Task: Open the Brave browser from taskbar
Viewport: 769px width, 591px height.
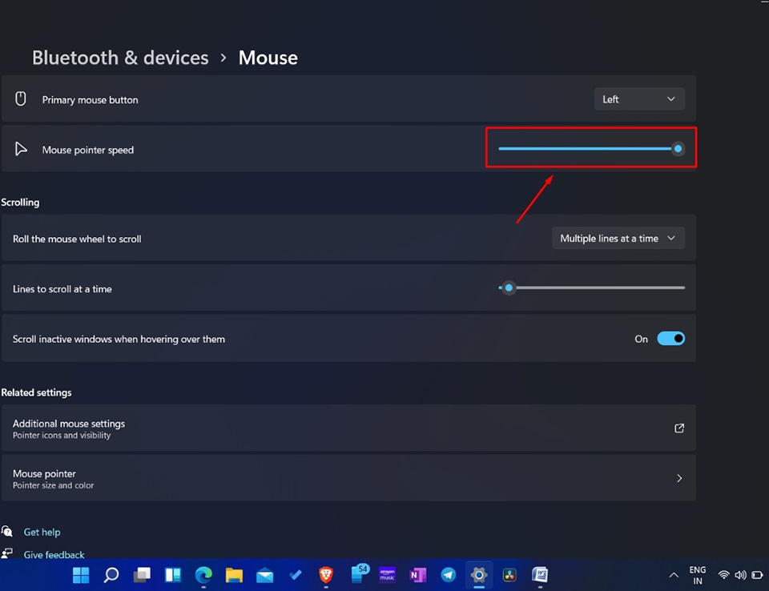Action: [325, 574]
